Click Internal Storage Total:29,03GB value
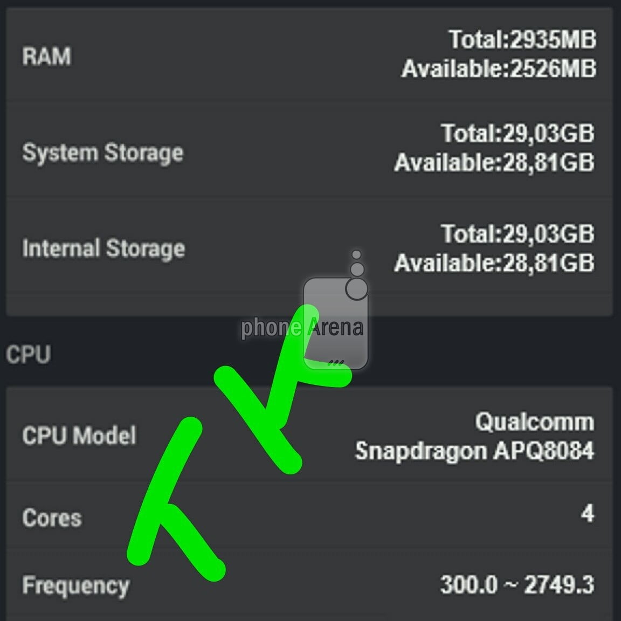 [x=517, y=234]
